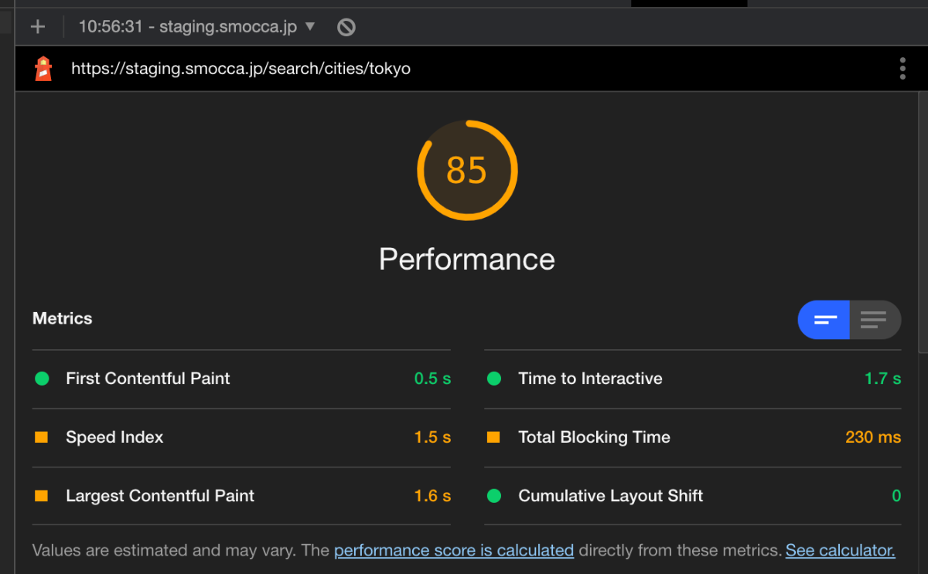Click the performance score gauge showing 85
This screenshot has width=928, height=574.
pyautogui.click(x=467, y=170)
